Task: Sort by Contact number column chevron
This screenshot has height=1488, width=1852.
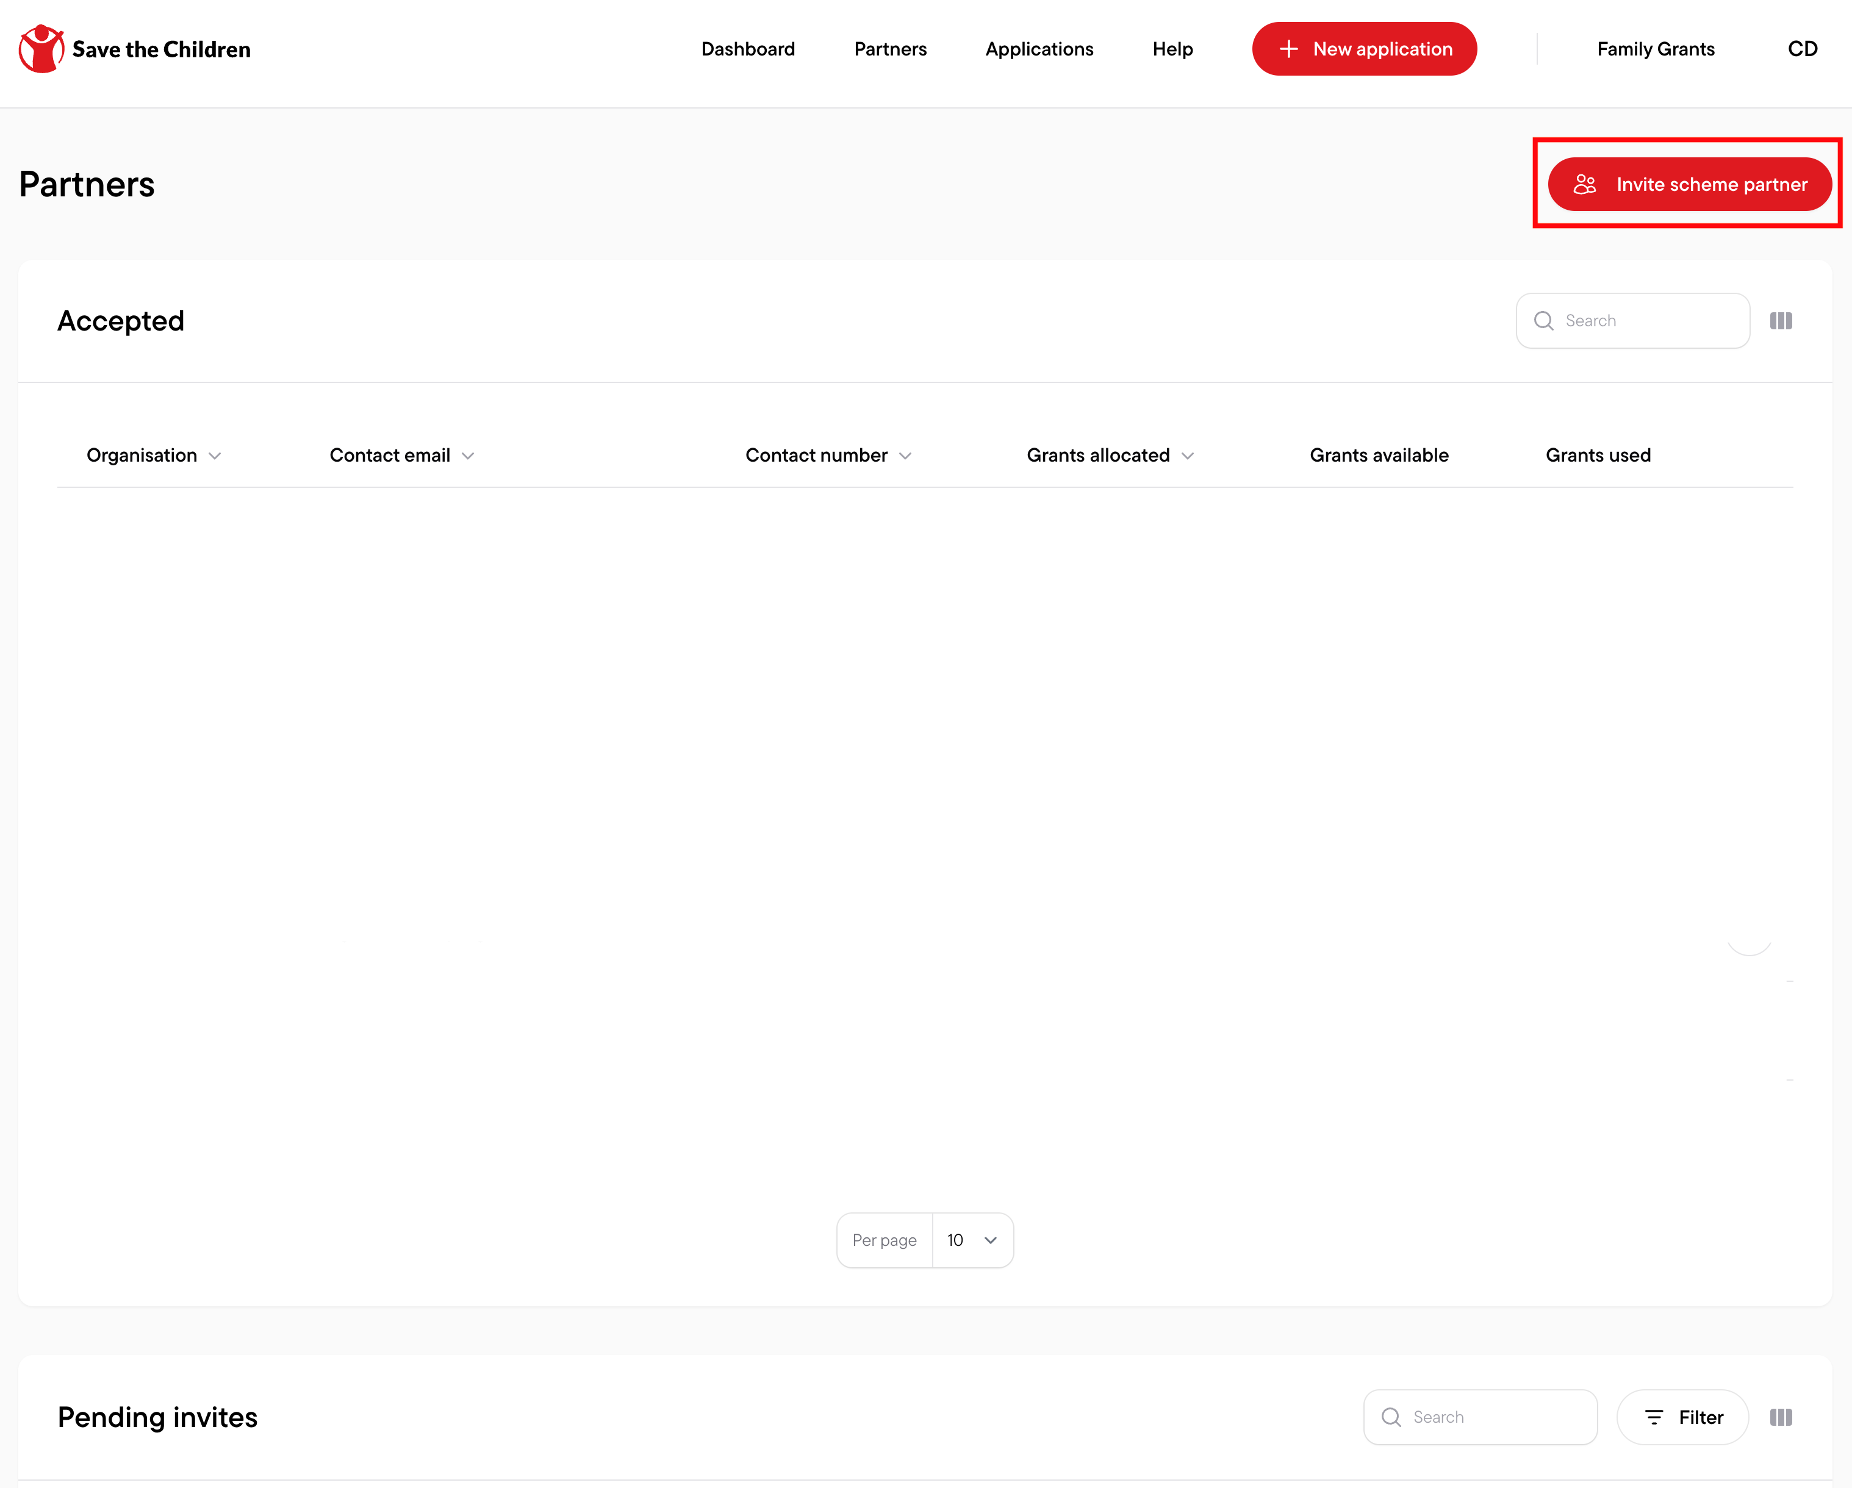Action: tap(905, 456)
